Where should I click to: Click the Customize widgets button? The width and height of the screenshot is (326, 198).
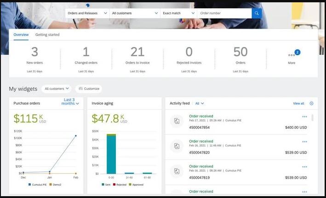[88, 88]
